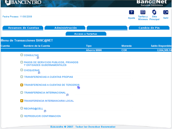Open PAGOS DE SERVICIOS PUBLICOS, PRIVADOS link

tap(51, 64)
